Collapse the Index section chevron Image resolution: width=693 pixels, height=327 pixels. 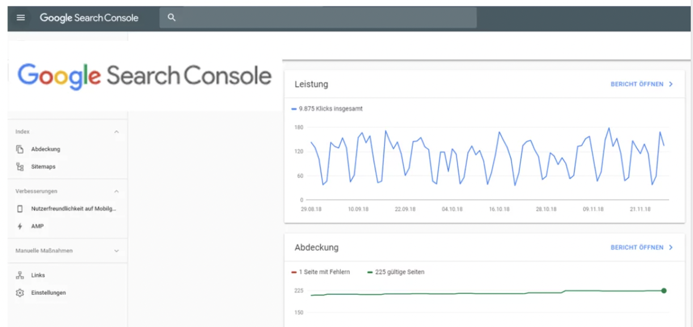point(117,132)
